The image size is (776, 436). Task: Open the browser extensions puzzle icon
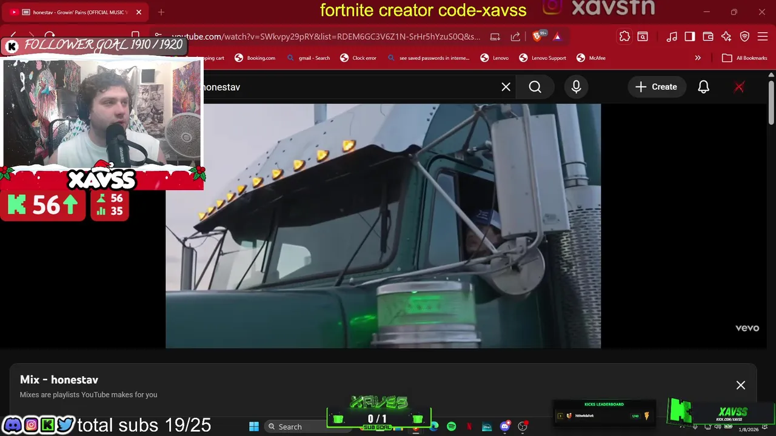coord(624,36)
